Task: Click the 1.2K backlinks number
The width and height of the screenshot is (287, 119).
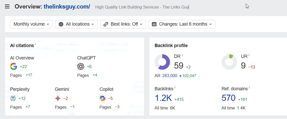Action: (164, 98)
